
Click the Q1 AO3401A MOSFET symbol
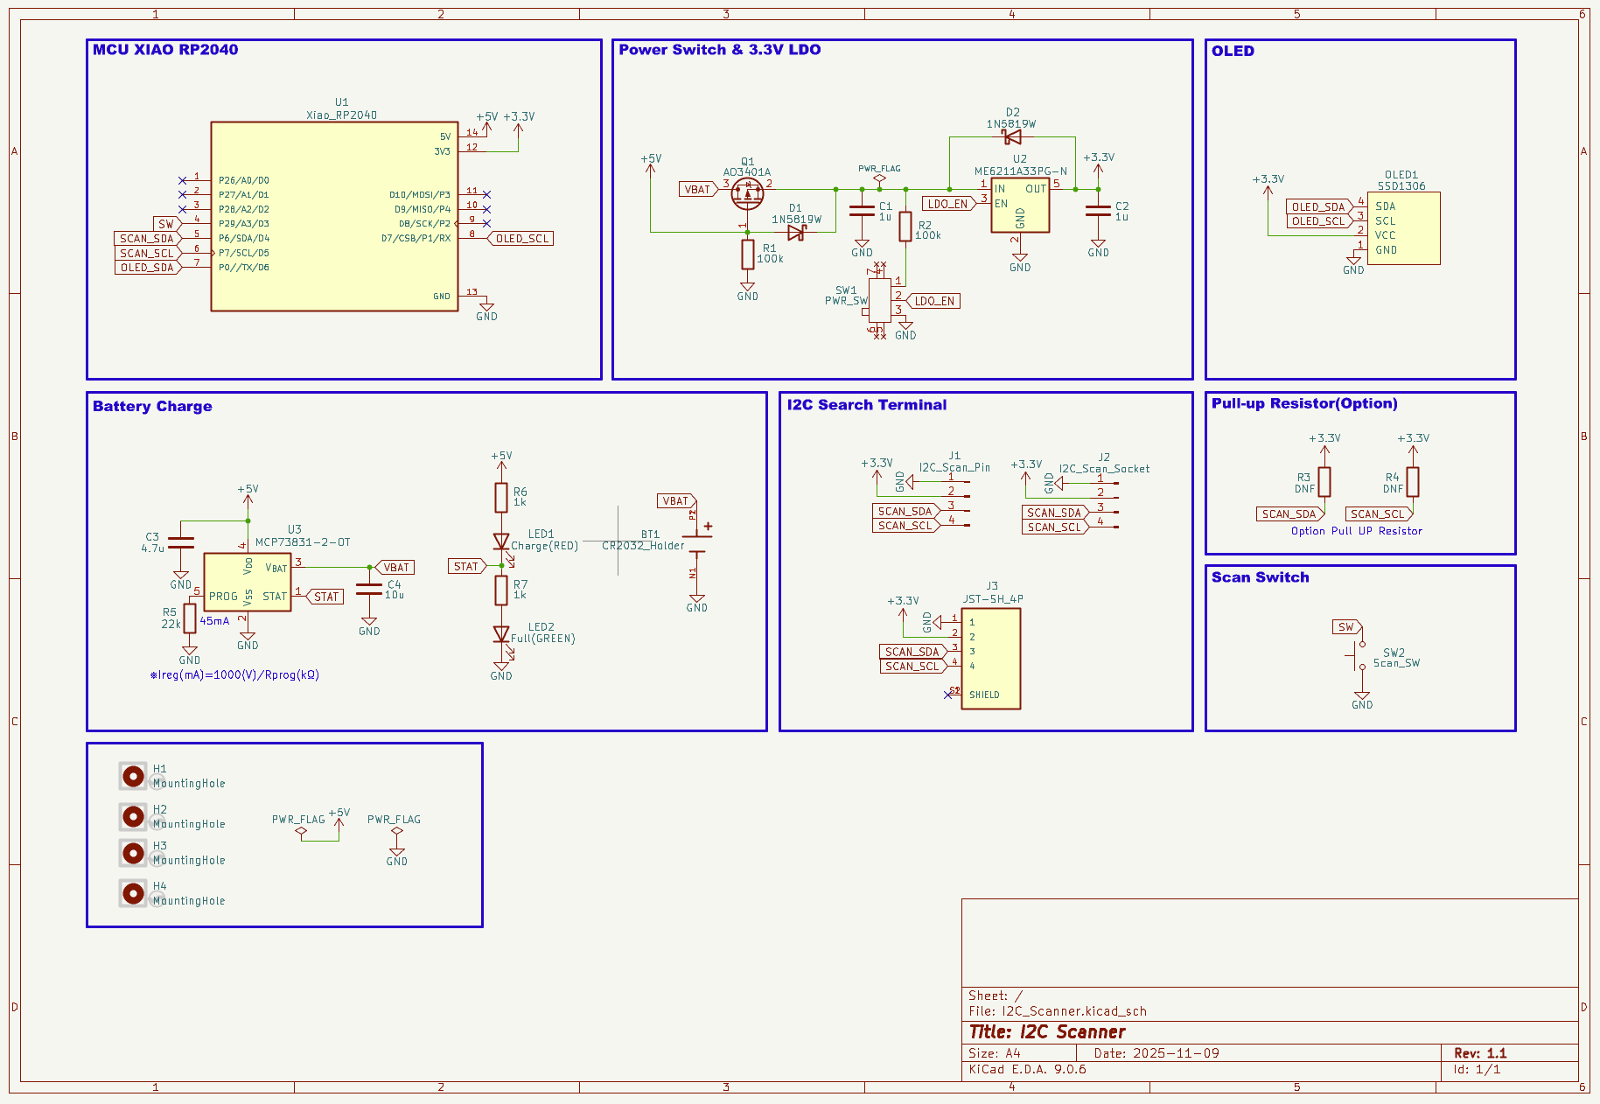point(747,193)
